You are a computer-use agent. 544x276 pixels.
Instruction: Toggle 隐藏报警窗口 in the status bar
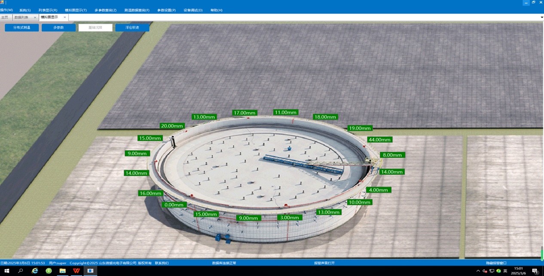pos(496,263)
